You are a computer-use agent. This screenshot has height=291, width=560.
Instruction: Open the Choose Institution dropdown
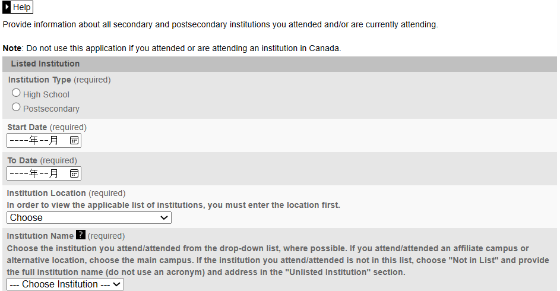pyautogui.click(x=65, y=284)
